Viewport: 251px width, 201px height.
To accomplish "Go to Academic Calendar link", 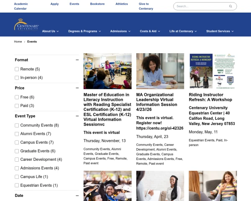I will 21,6.
